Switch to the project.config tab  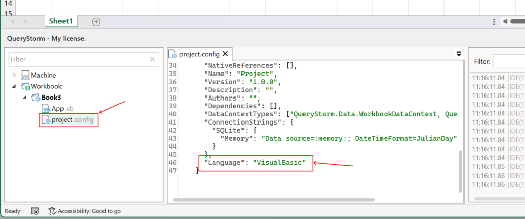199,54
